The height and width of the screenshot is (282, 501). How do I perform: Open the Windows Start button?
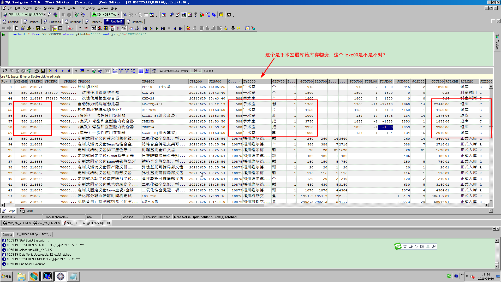coord(7,276)
